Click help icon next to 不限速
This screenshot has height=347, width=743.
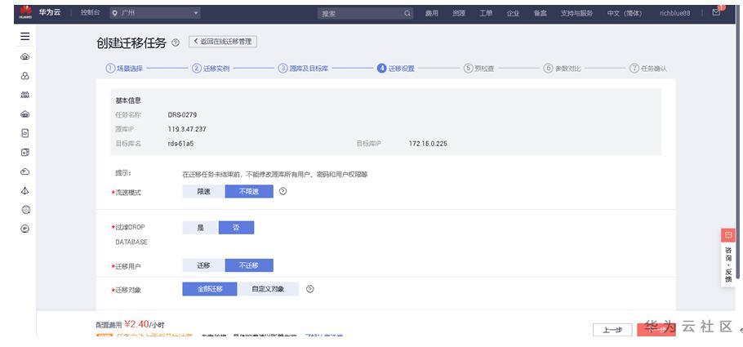pos(283,191)
